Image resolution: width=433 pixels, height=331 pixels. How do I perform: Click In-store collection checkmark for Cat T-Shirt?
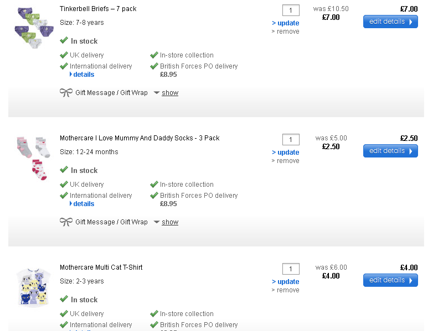154,313
